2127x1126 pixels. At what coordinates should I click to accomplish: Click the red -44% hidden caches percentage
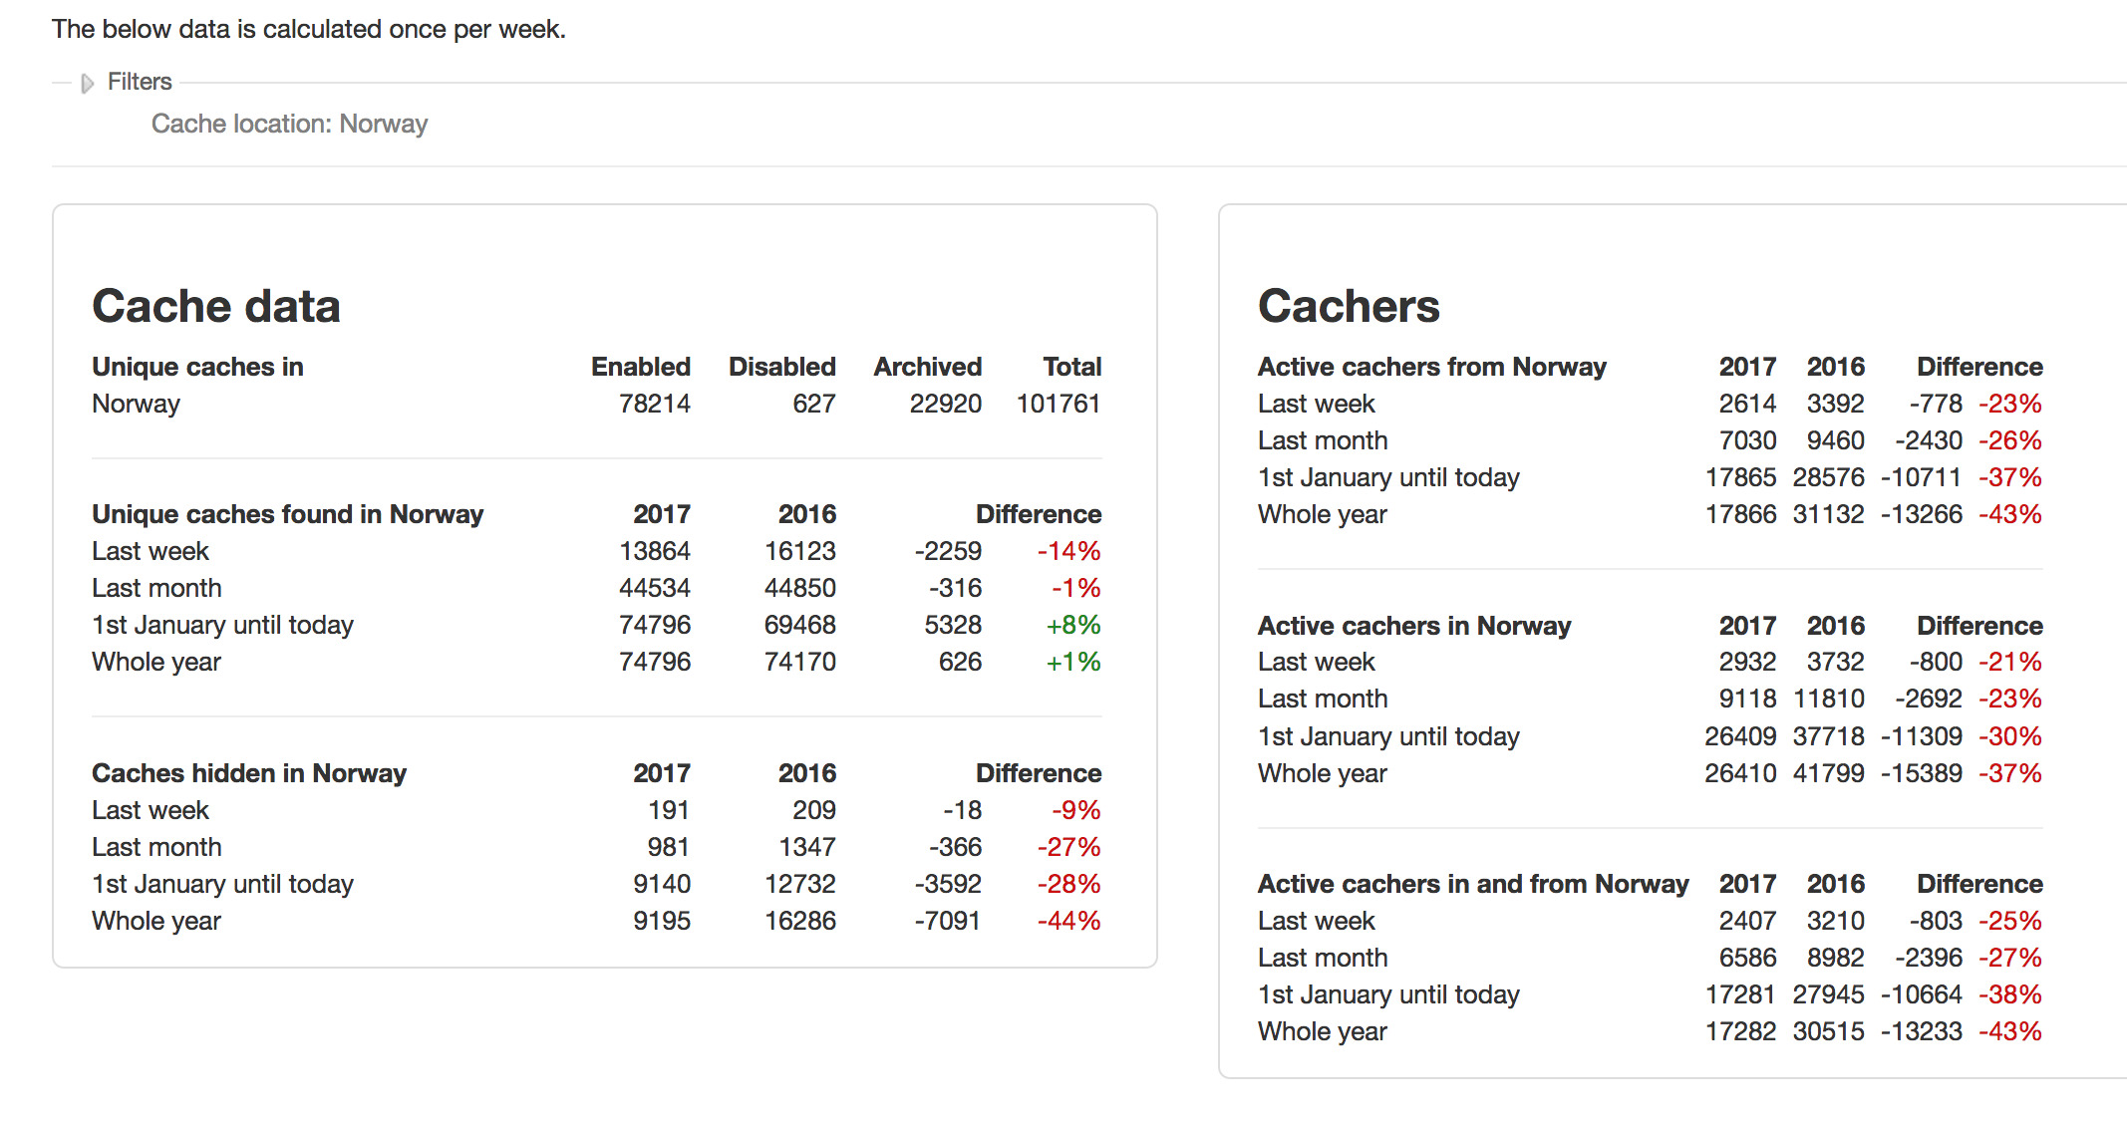1068,921
